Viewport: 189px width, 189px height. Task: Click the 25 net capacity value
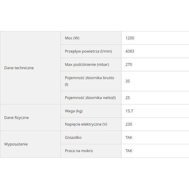coord(128,98)
